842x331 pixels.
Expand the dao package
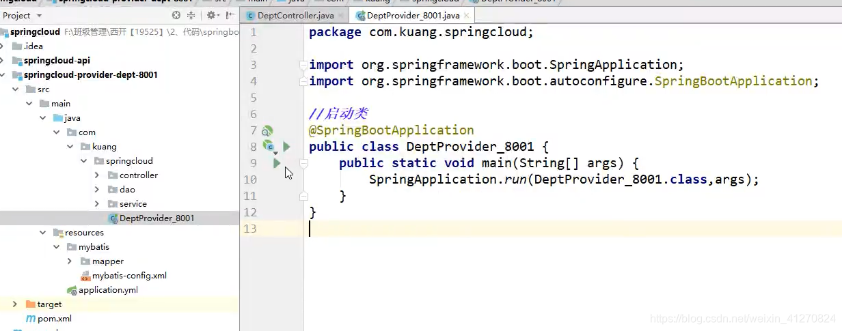pyautogui.click(x=97, y=190)
